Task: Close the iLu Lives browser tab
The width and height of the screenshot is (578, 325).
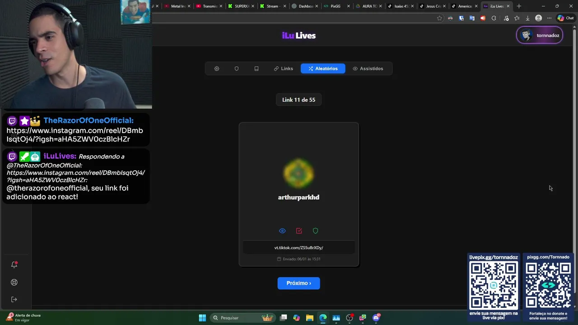Action: click(x=508, y=6)
